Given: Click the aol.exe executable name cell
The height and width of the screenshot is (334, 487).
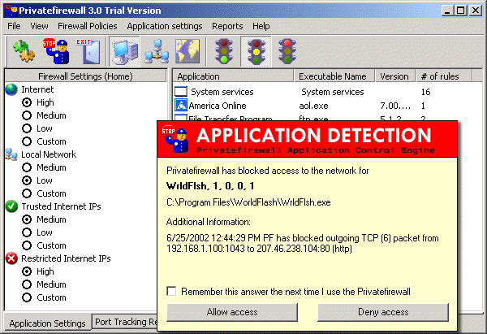Looking at the screenshot, I should click(313, 106).
